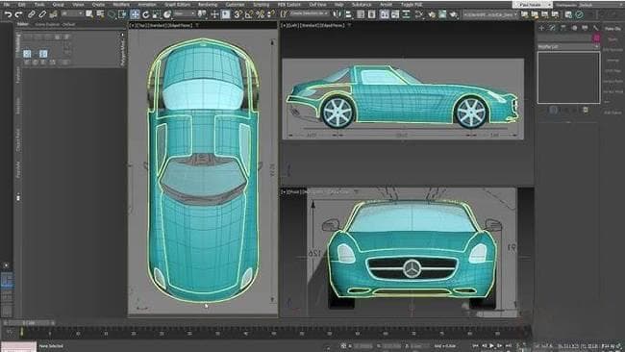625x352 pixels.
Task: Toggle the Percent Snap icon
Action: click(x=261, y=14)
